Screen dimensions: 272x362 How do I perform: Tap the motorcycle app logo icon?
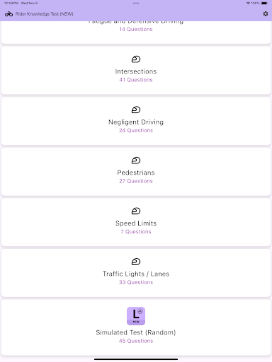pos(8,14)
